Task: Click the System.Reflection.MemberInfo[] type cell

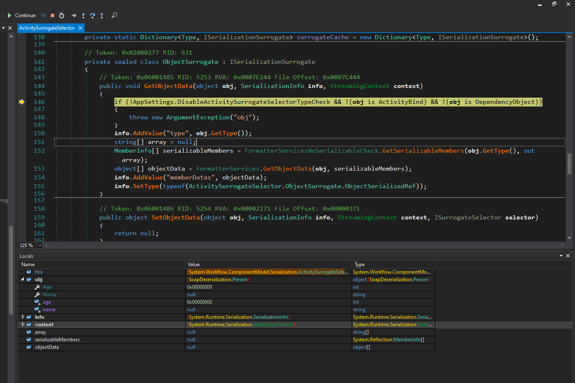Action: [x=394, y=340]
